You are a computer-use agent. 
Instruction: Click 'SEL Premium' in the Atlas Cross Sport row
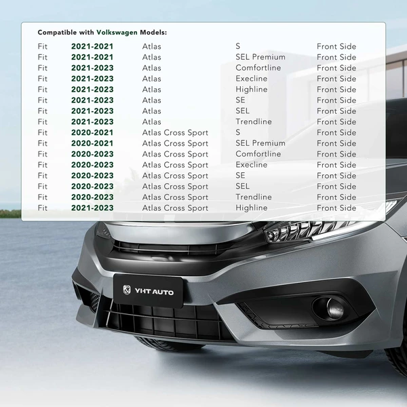260,143
